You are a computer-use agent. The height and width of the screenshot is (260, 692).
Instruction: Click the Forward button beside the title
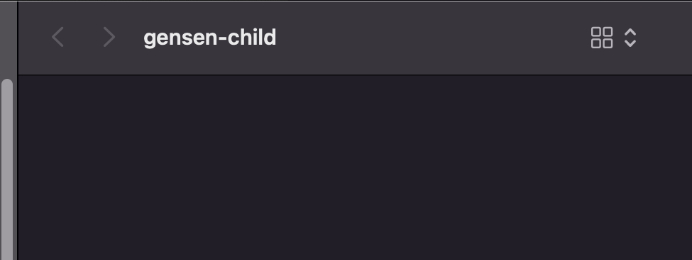109,37
